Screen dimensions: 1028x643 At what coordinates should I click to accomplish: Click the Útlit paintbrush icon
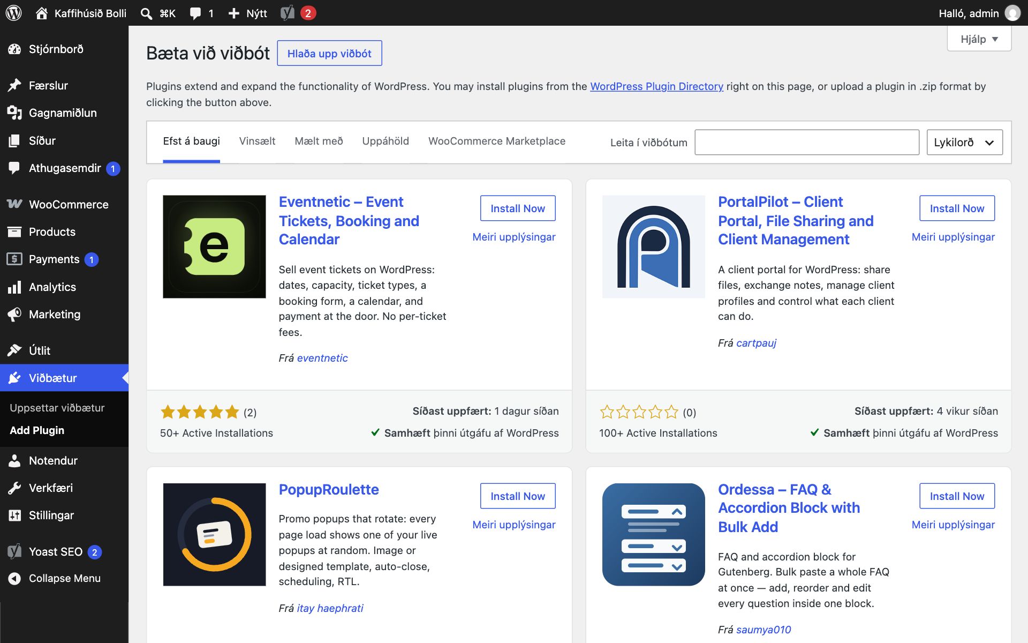(14, 350)
